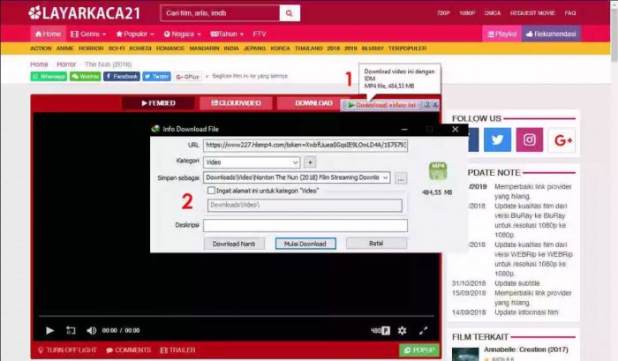Switch to CLOUDVIDEO player tab
This screenshot has height=361, width=618.
[x=236, y=103]
